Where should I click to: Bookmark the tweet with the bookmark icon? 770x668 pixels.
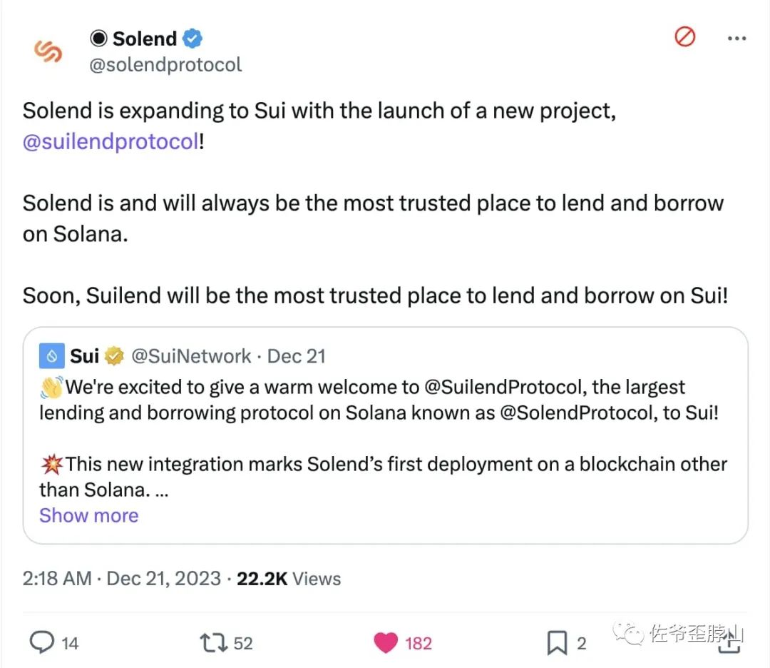coord(559,642)
